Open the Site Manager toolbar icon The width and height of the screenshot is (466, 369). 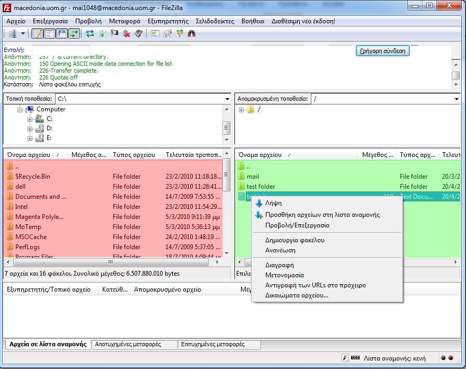coord(13,33)
